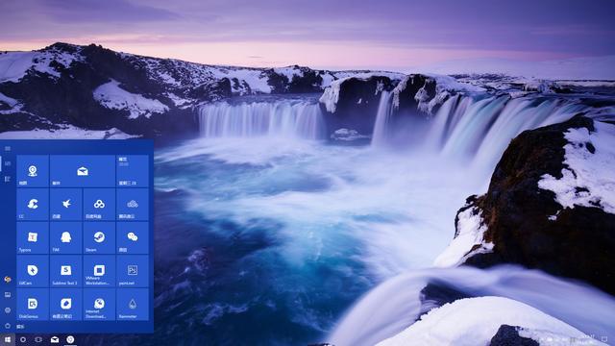Viewport: 615px width, 346px height.
Task: Open Settings gear in Start sidebar
Action: pyautogui.click(x=8, y=310)
